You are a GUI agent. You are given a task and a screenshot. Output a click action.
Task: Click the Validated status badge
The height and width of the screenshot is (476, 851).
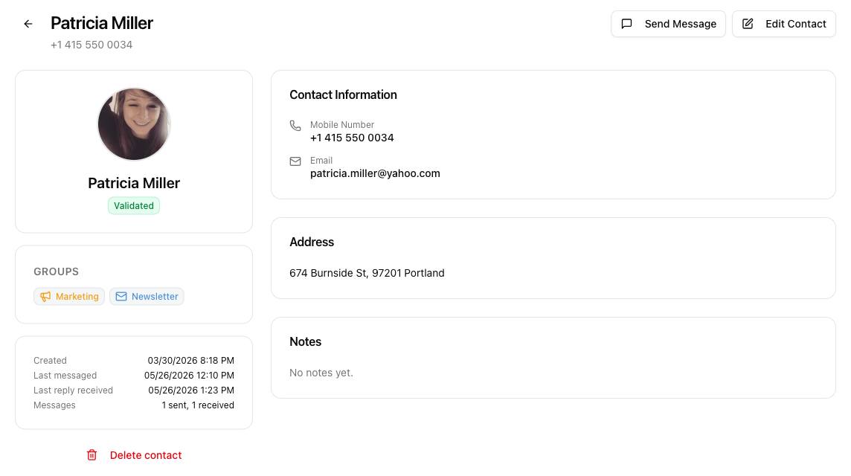pyautogui.click(x=134, y=206)
